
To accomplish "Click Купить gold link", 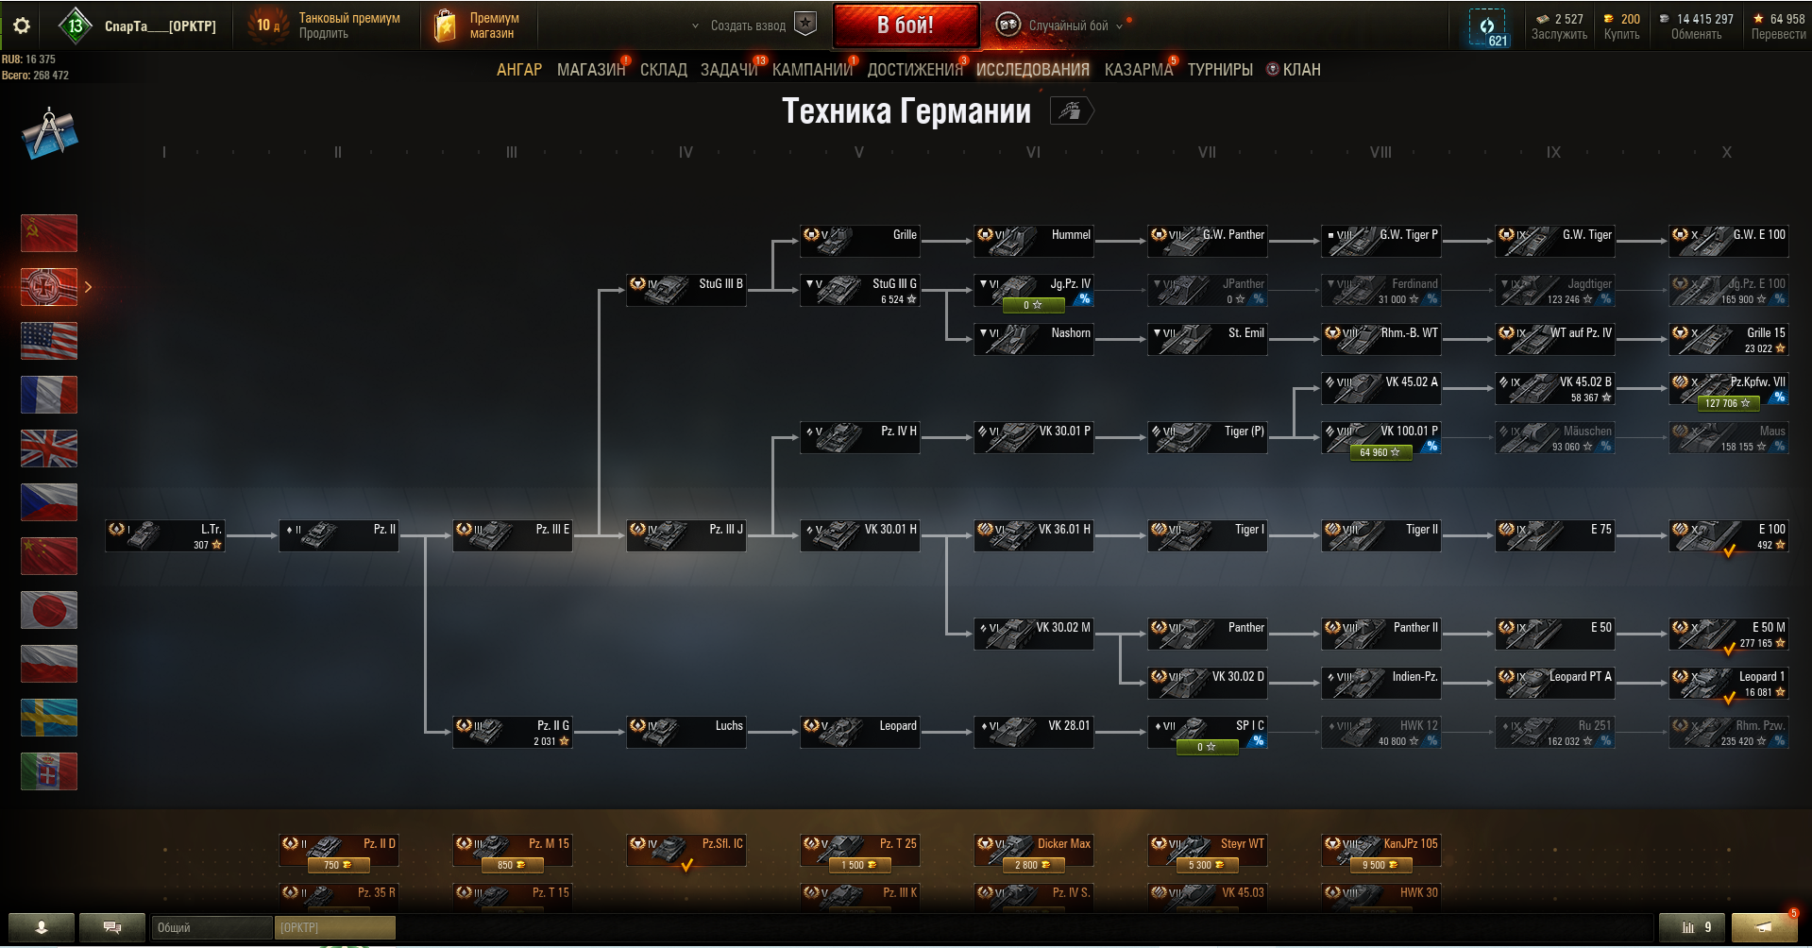I will coord(1621,34).
